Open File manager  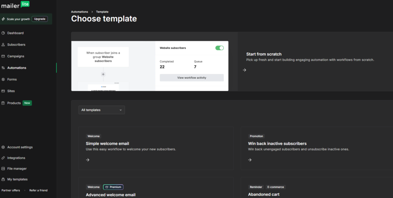(17, 169)
